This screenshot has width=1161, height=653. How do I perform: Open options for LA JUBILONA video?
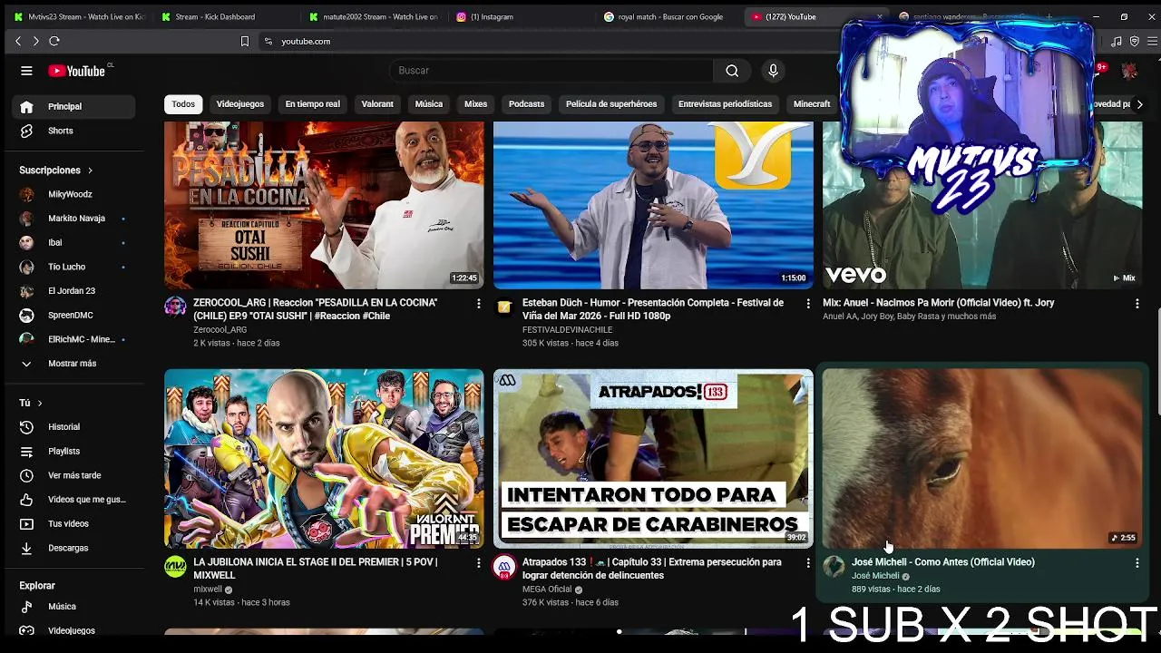[x=479, y=563]
